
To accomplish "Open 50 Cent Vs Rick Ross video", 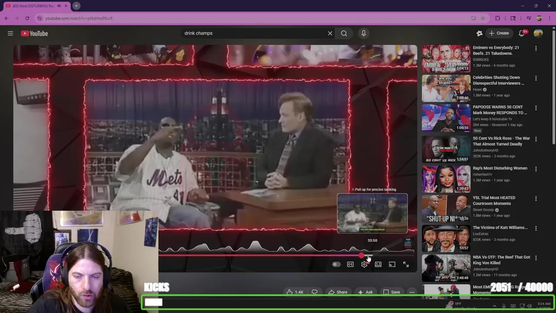I will [446, 149].
